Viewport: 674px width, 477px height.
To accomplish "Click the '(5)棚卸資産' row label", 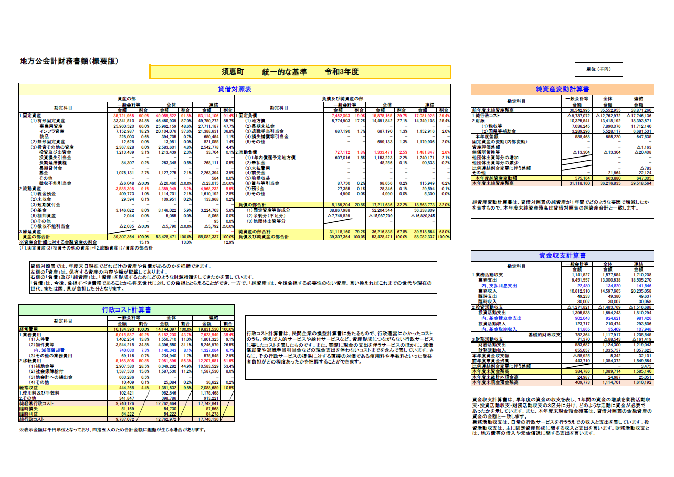I will click(x=45, y=215).
